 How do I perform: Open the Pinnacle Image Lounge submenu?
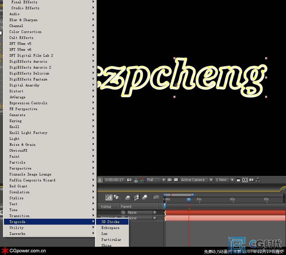pyautogui.click(x=50, y=174)
